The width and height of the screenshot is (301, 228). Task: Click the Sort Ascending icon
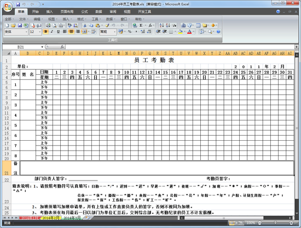point(161,26)
